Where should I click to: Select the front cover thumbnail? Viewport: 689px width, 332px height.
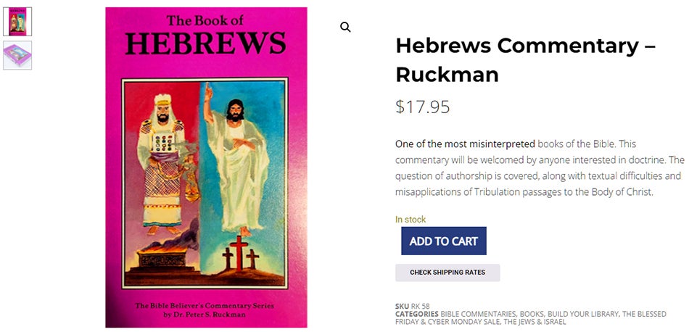point(17,22)
